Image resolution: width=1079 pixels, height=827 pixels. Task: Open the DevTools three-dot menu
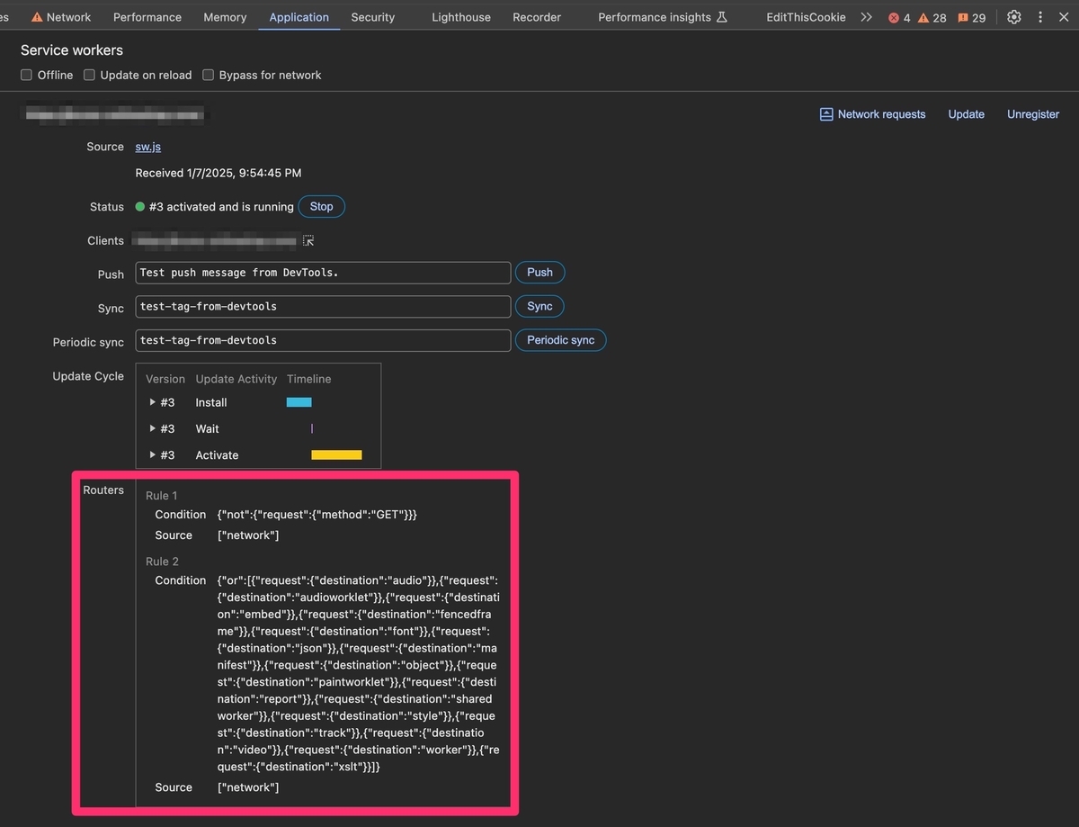pos(1040,17)
